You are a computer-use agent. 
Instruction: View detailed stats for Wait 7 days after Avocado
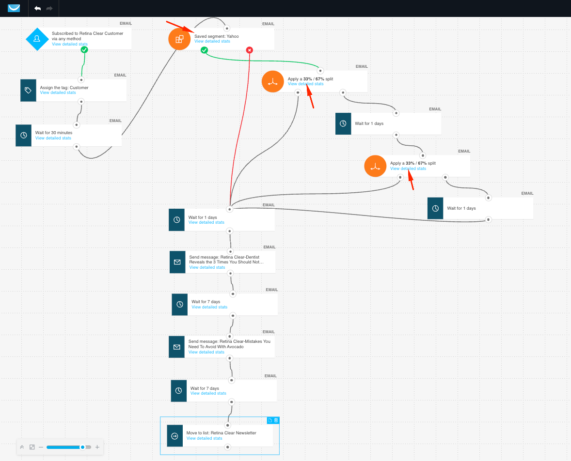pos(208,393)
